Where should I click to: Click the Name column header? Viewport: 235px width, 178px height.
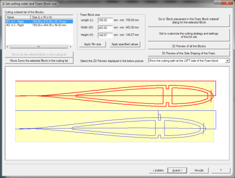pyautogui.click(x=18, y=17)
